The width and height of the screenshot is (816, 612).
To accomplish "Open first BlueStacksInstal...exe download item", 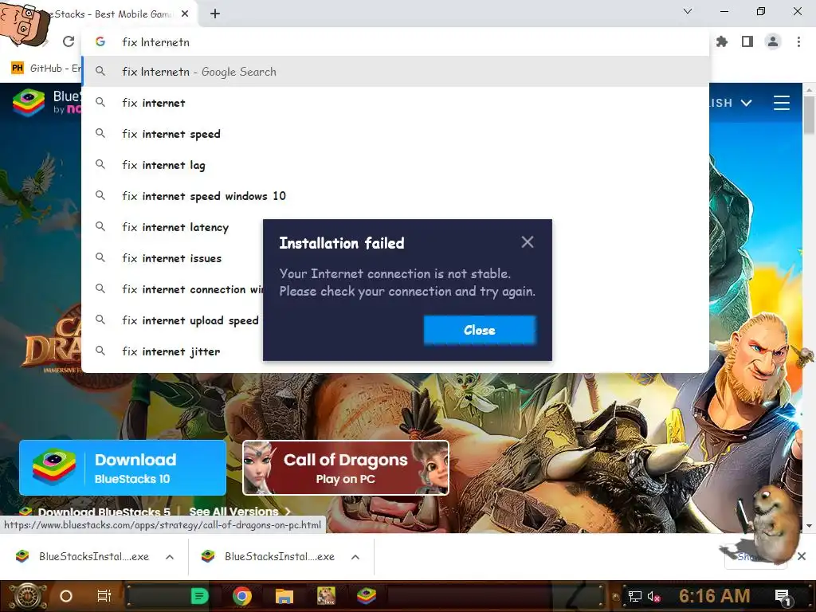I will (x=83, y=556).
